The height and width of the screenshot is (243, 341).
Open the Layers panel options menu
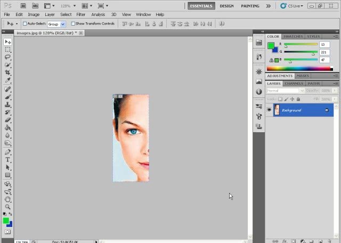(x=336, y=84)
